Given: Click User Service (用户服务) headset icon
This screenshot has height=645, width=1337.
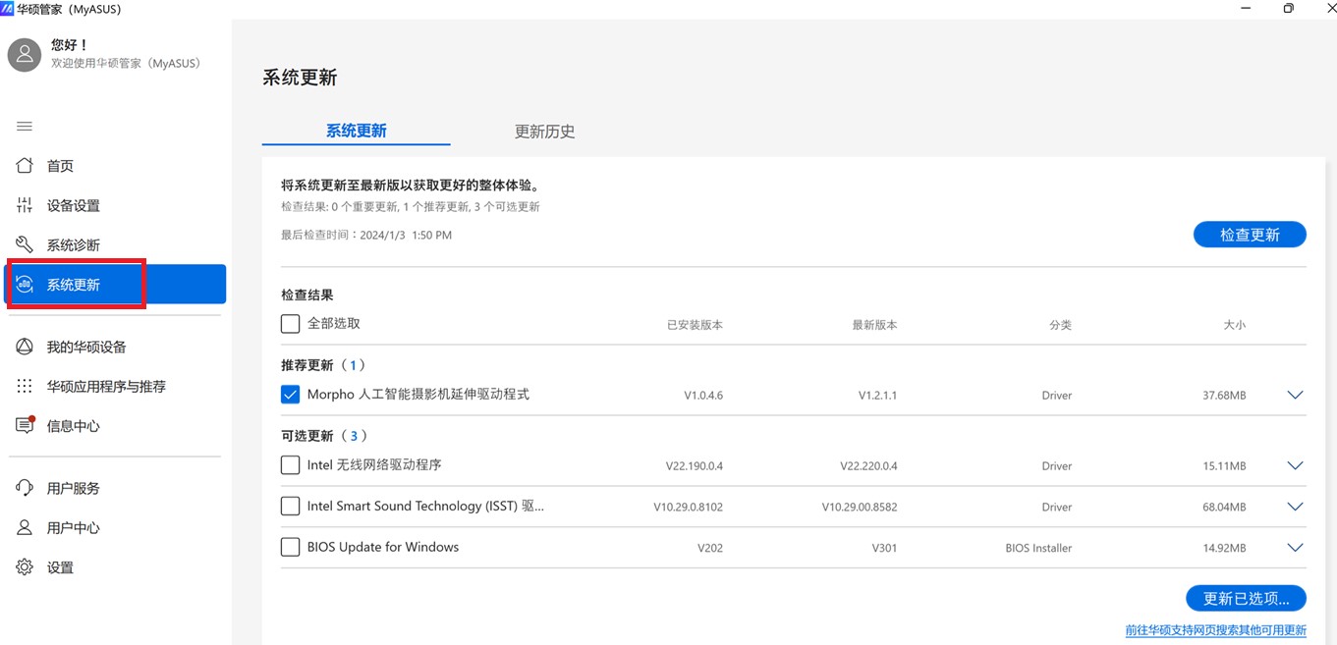Looking at the screenshot, I should 25,488.
